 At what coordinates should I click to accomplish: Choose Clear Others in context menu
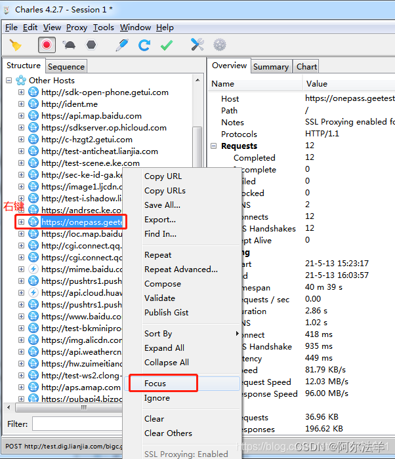point(168,433)
